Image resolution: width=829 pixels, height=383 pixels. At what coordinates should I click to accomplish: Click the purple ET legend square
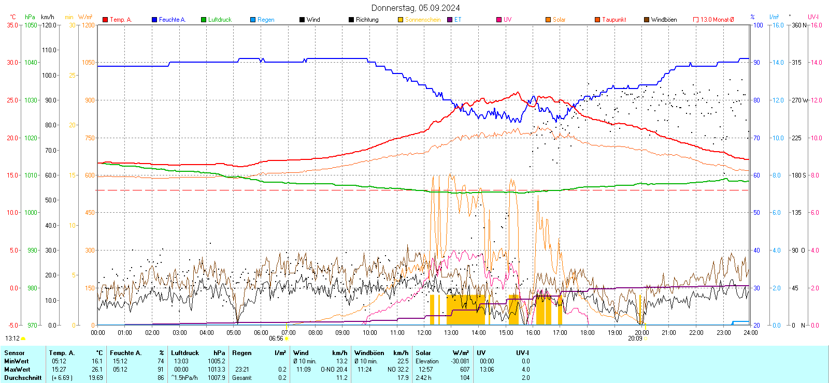pos(450,20)
